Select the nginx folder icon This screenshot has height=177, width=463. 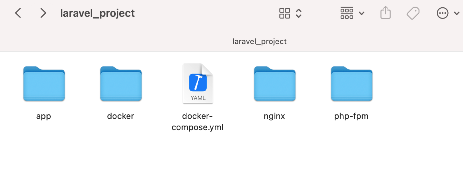click(x=275, y=84)
